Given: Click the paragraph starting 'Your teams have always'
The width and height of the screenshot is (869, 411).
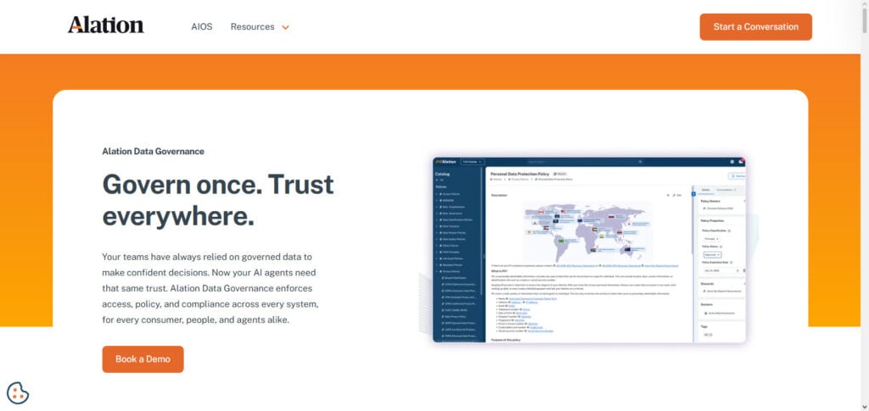Looking at the screenshot, I should point(210,288).
